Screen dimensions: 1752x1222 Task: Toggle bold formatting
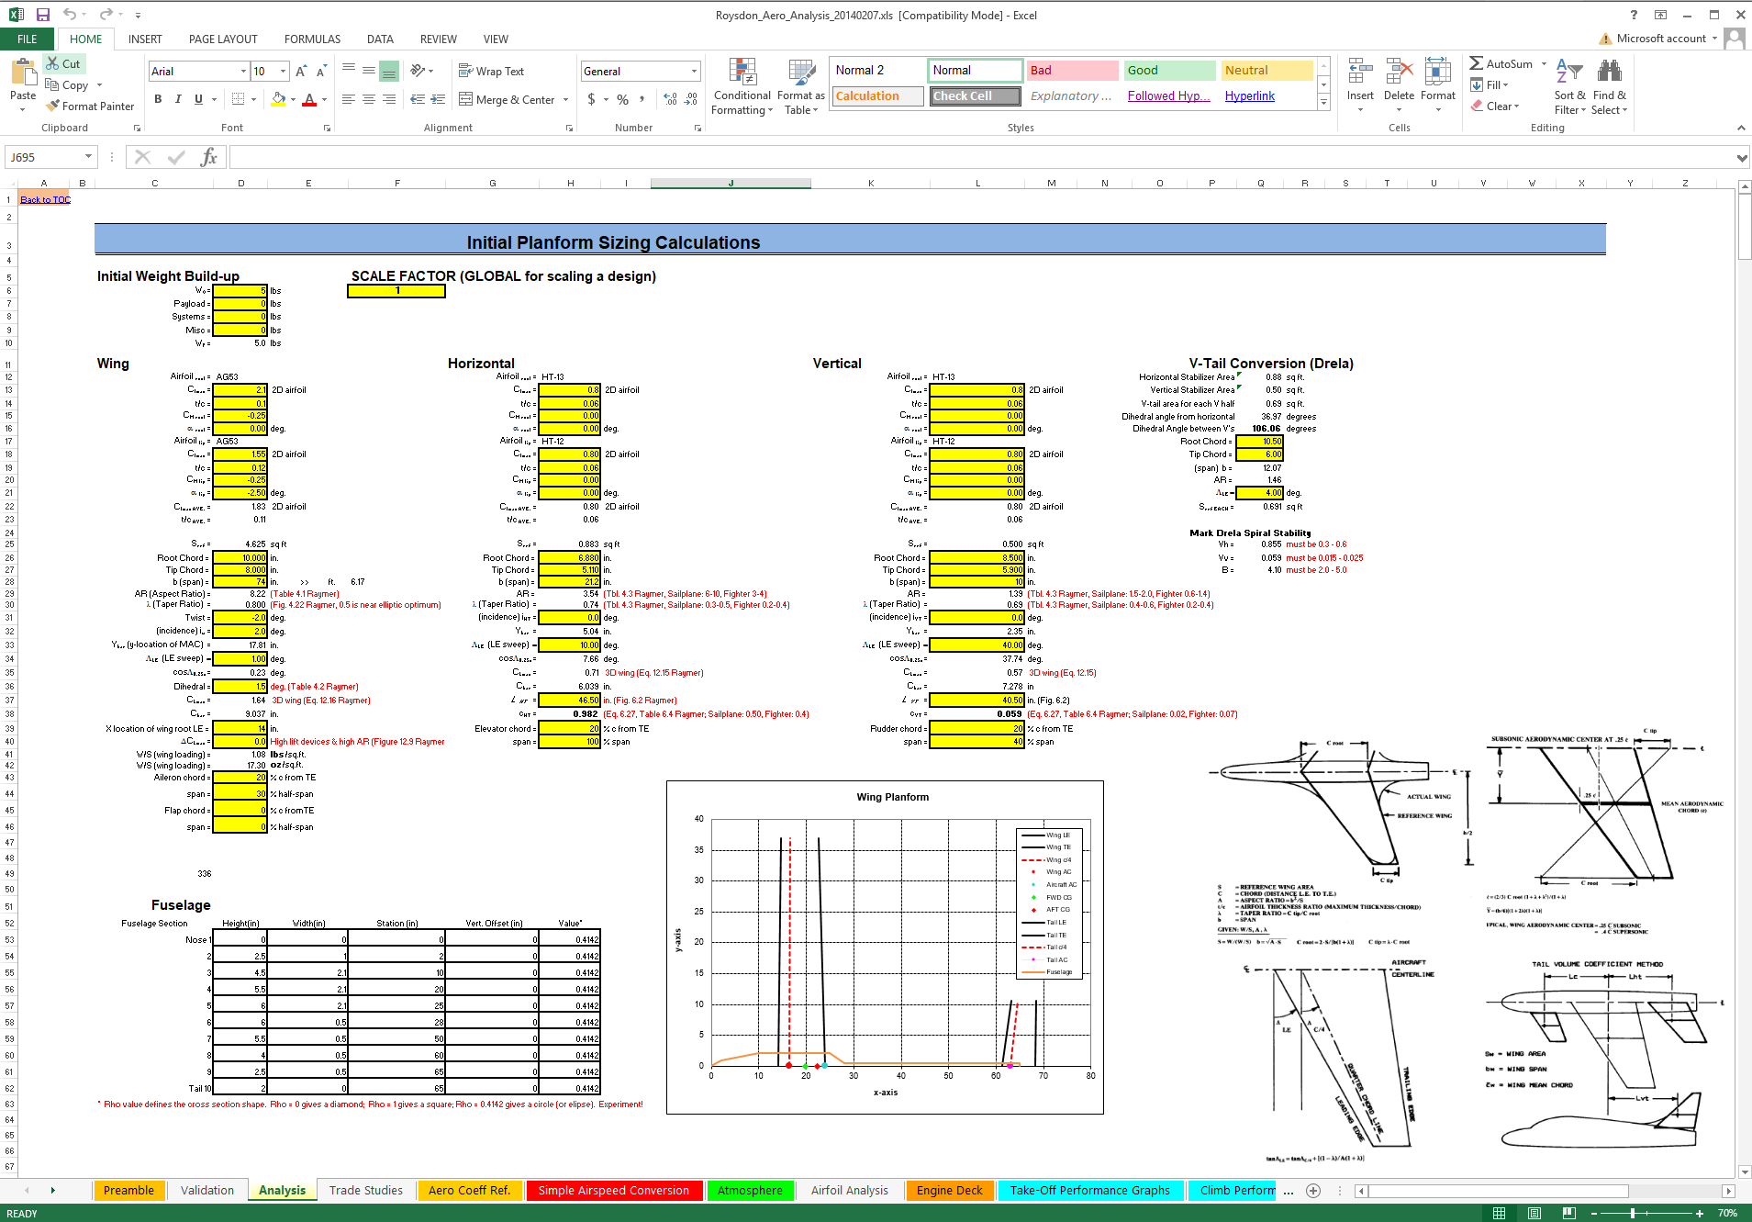[x=157, y=99]
